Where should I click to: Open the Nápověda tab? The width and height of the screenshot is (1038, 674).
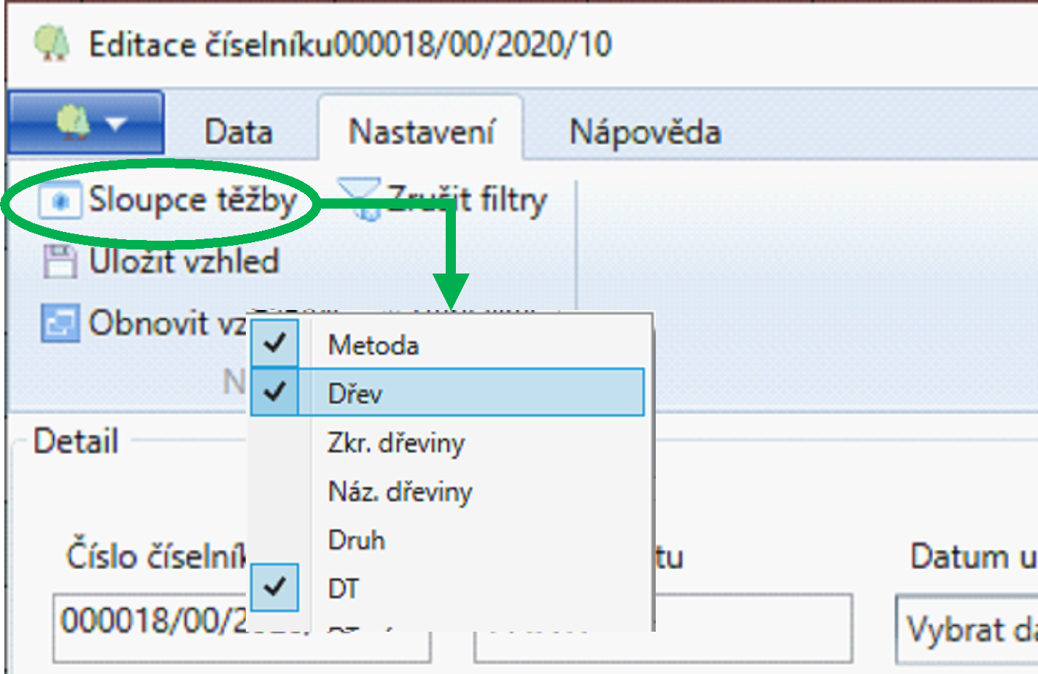(645, 132)
